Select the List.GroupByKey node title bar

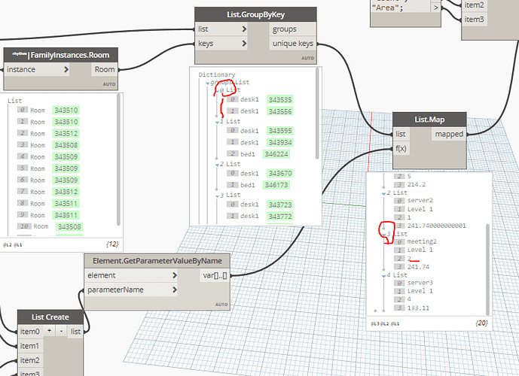[255, 14]
